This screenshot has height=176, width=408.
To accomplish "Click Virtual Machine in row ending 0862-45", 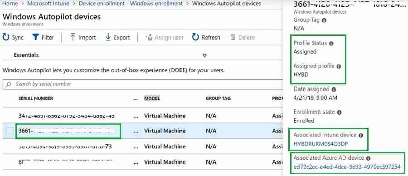I will [x=165, y=116].
